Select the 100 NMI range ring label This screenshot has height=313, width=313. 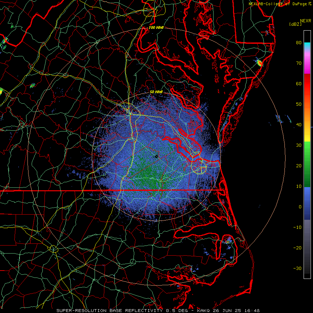156,27
